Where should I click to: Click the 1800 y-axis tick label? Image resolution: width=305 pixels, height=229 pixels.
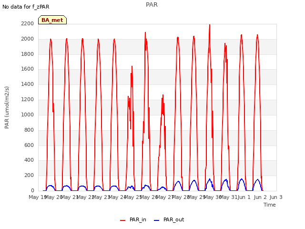(28, 54)
